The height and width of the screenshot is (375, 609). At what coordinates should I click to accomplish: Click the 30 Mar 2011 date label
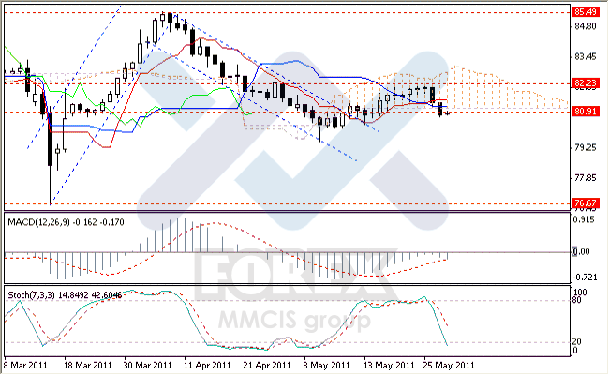148,366
